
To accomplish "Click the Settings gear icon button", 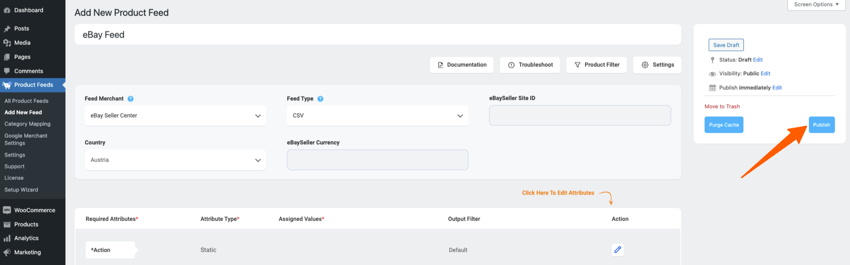I will [x=645, y=65].
